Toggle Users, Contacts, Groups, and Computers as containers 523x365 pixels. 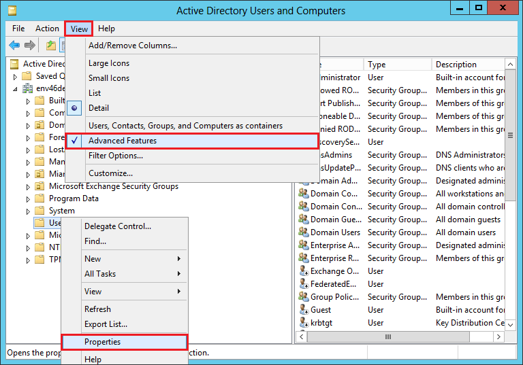192,126
